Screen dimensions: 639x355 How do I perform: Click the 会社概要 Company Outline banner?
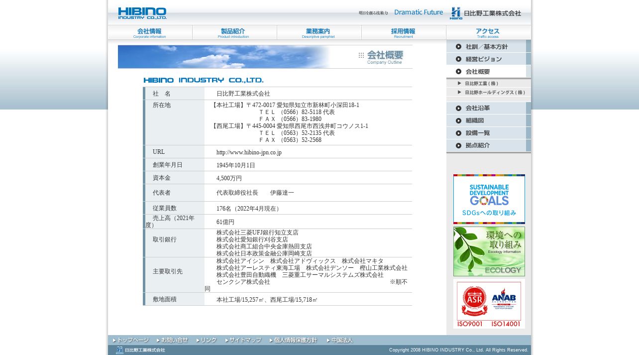tap(265, 57)
